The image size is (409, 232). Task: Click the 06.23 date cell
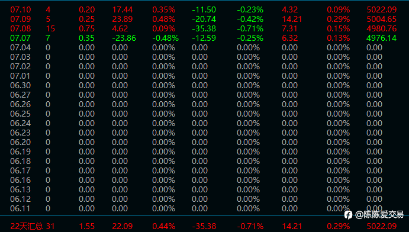click(x=21, y=133)
